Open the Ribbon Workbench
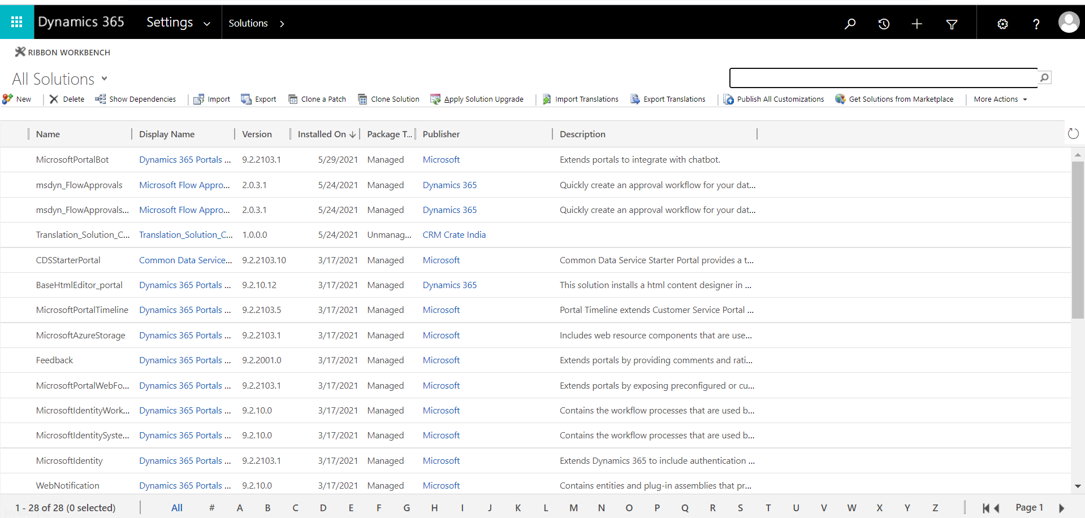Screen dimensions: 1085x518 coord(62,52)
